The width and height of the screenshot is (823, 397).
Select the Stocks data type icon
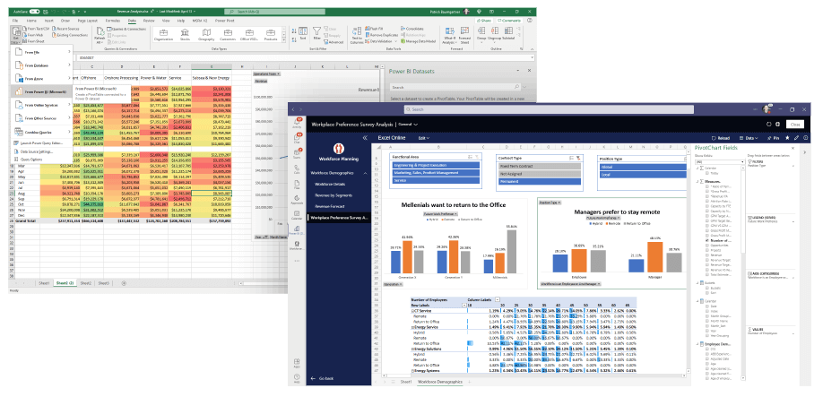click(186, 34)
